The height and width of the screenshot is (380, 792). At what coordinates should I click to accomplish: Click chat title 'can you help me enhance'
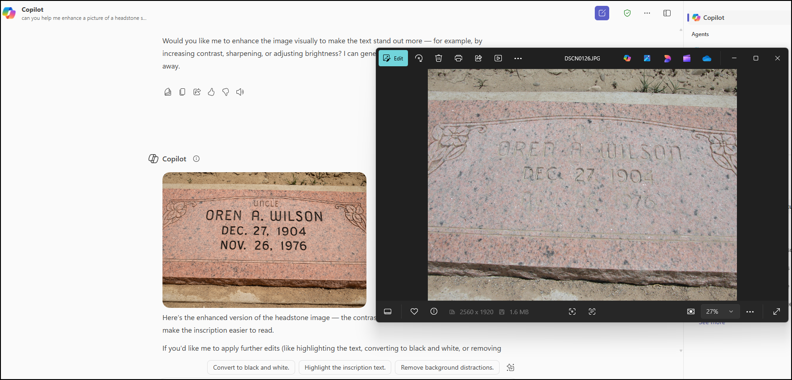pos(84,18)
